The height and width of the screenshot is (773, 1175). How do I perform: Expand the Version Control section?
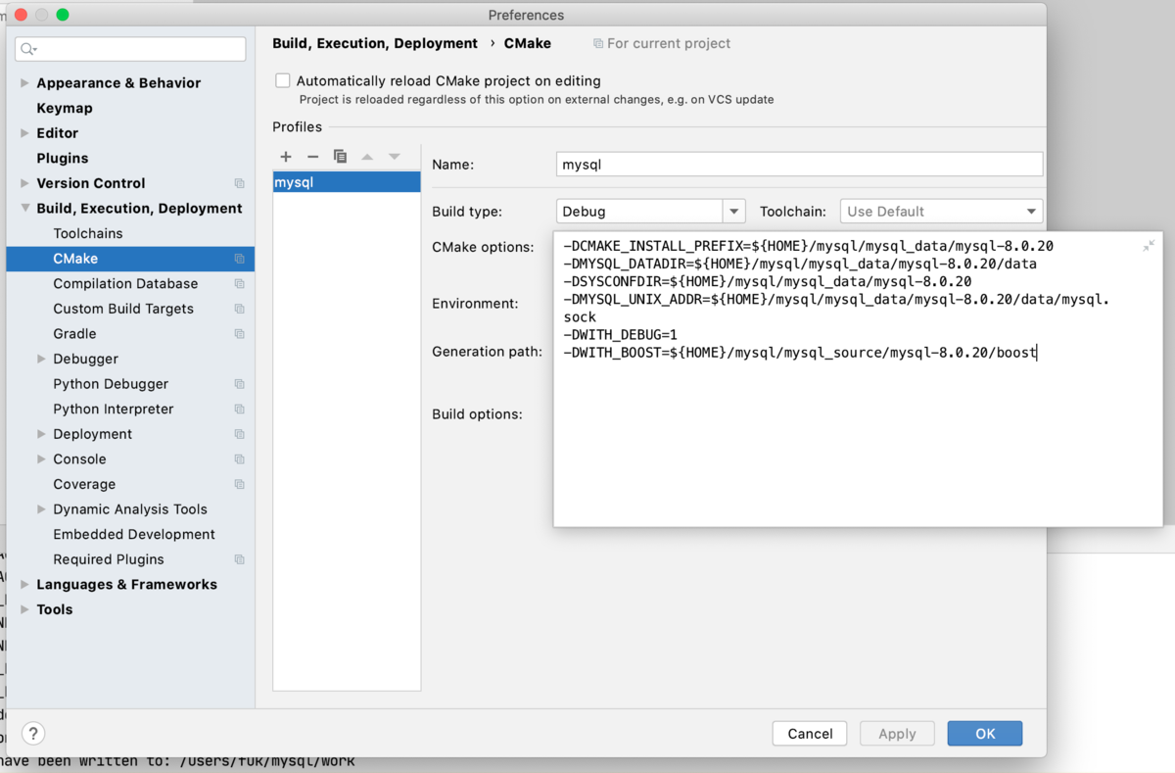24,183
